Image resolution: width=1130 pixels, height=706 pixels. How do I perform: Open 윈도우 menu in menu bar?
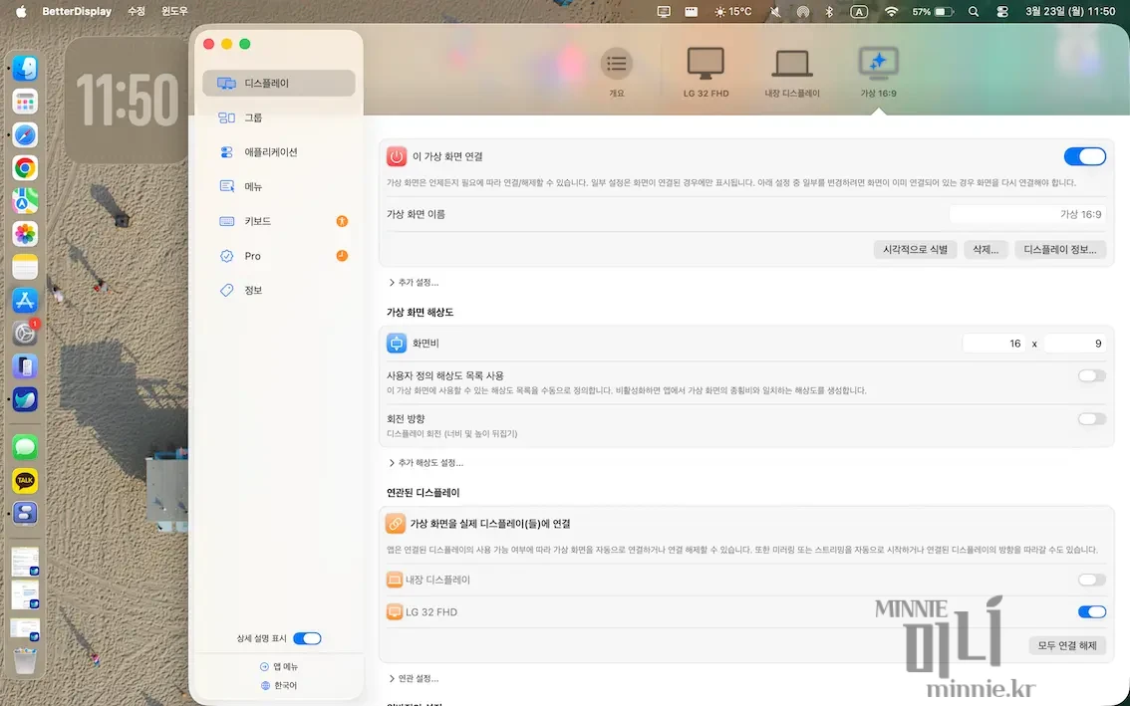(174, 12)
